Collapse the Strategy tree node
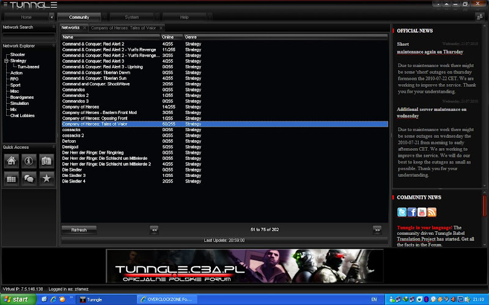 (6, 60)
